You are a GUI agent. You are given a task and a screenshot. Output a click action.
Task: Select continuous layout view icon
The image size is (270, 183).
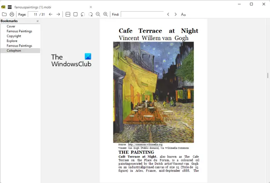(x=68, y=14)
